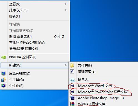The image size is (138, 106).
Task: Create new 联系人 contact
Action: coord(103,80)
